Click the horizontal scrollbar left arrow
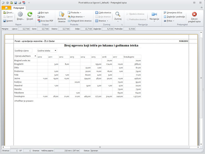This screenshot has height=154, width=205. [x=3, y=147]
